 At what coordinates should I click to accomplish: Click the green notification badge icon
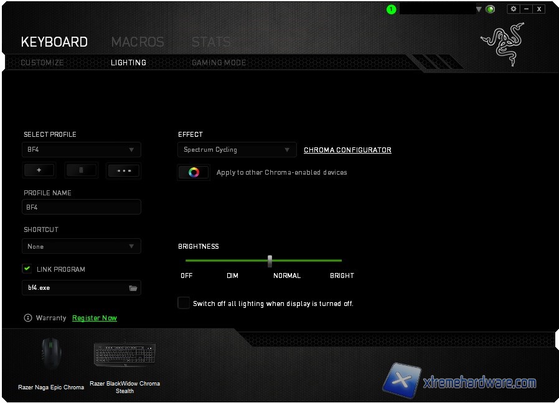click(x=391, y=9)
